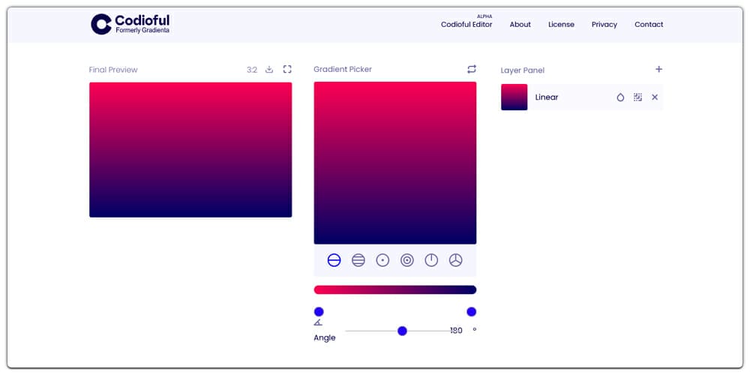Open the 3:2 aspect ratio selector
Image resolution: width=750 pixels, height=375 pixels.
click(x=252, y=70)
